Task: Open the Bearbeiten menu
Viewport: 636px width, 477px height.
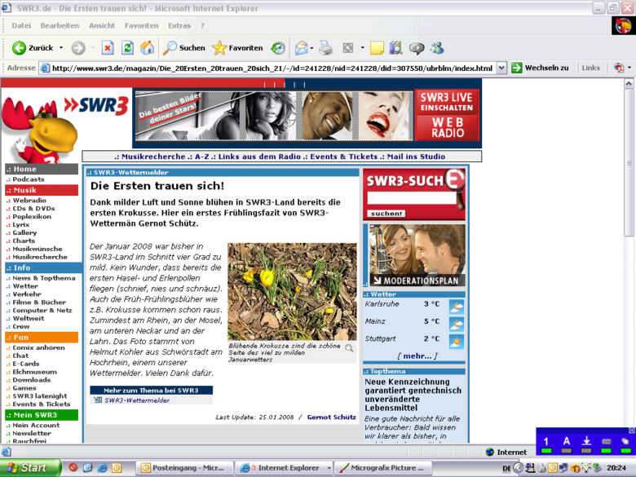Action: click(x=60, y=25)
